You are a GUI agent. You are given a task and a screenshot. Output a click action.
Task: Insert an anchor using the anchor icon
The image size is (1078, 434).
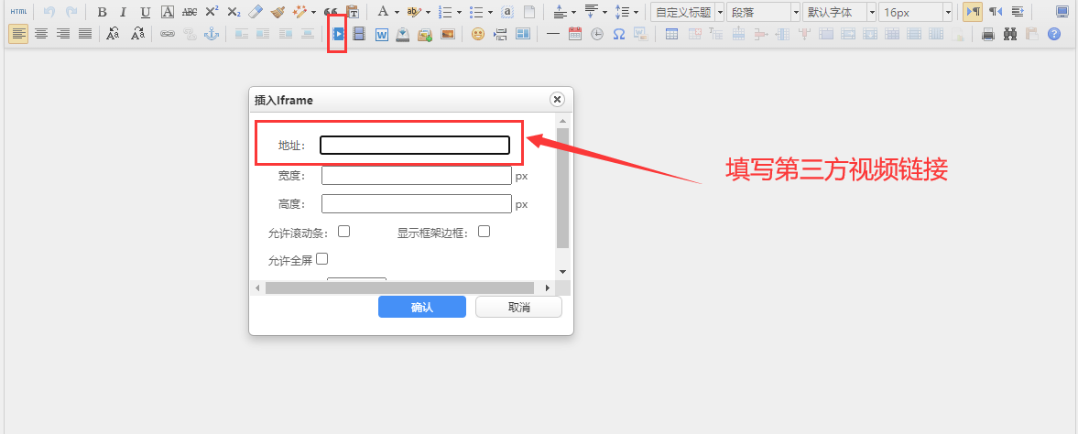pyautogui.click(x=212, y=34)
